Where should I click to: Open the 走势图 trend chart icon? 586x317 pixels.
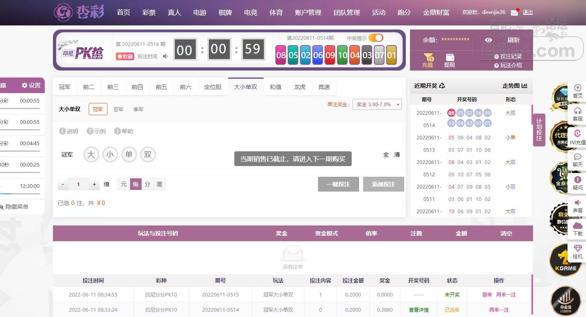tap(524, 86)
